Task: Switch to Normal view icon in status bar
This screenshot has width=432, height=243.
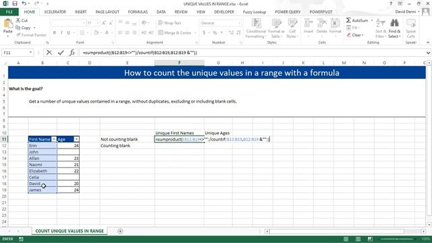Action: point(346,239)
